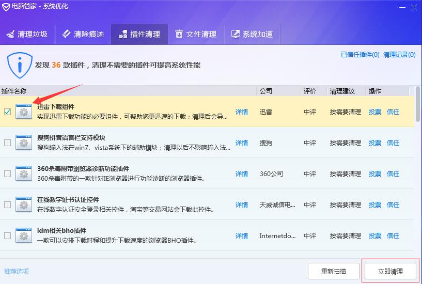View 清理记录(0) link
The height and width of the screenshot is (284, 422).
click(399, 55)
